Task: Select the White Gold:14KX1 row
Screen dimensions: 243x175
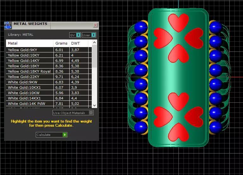Action: (x=49, y=98)
